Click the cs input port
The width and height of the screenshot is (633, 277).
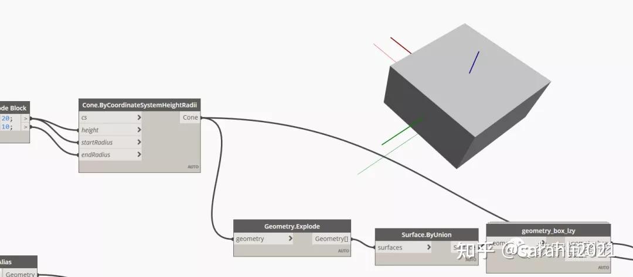pos(110,117)
